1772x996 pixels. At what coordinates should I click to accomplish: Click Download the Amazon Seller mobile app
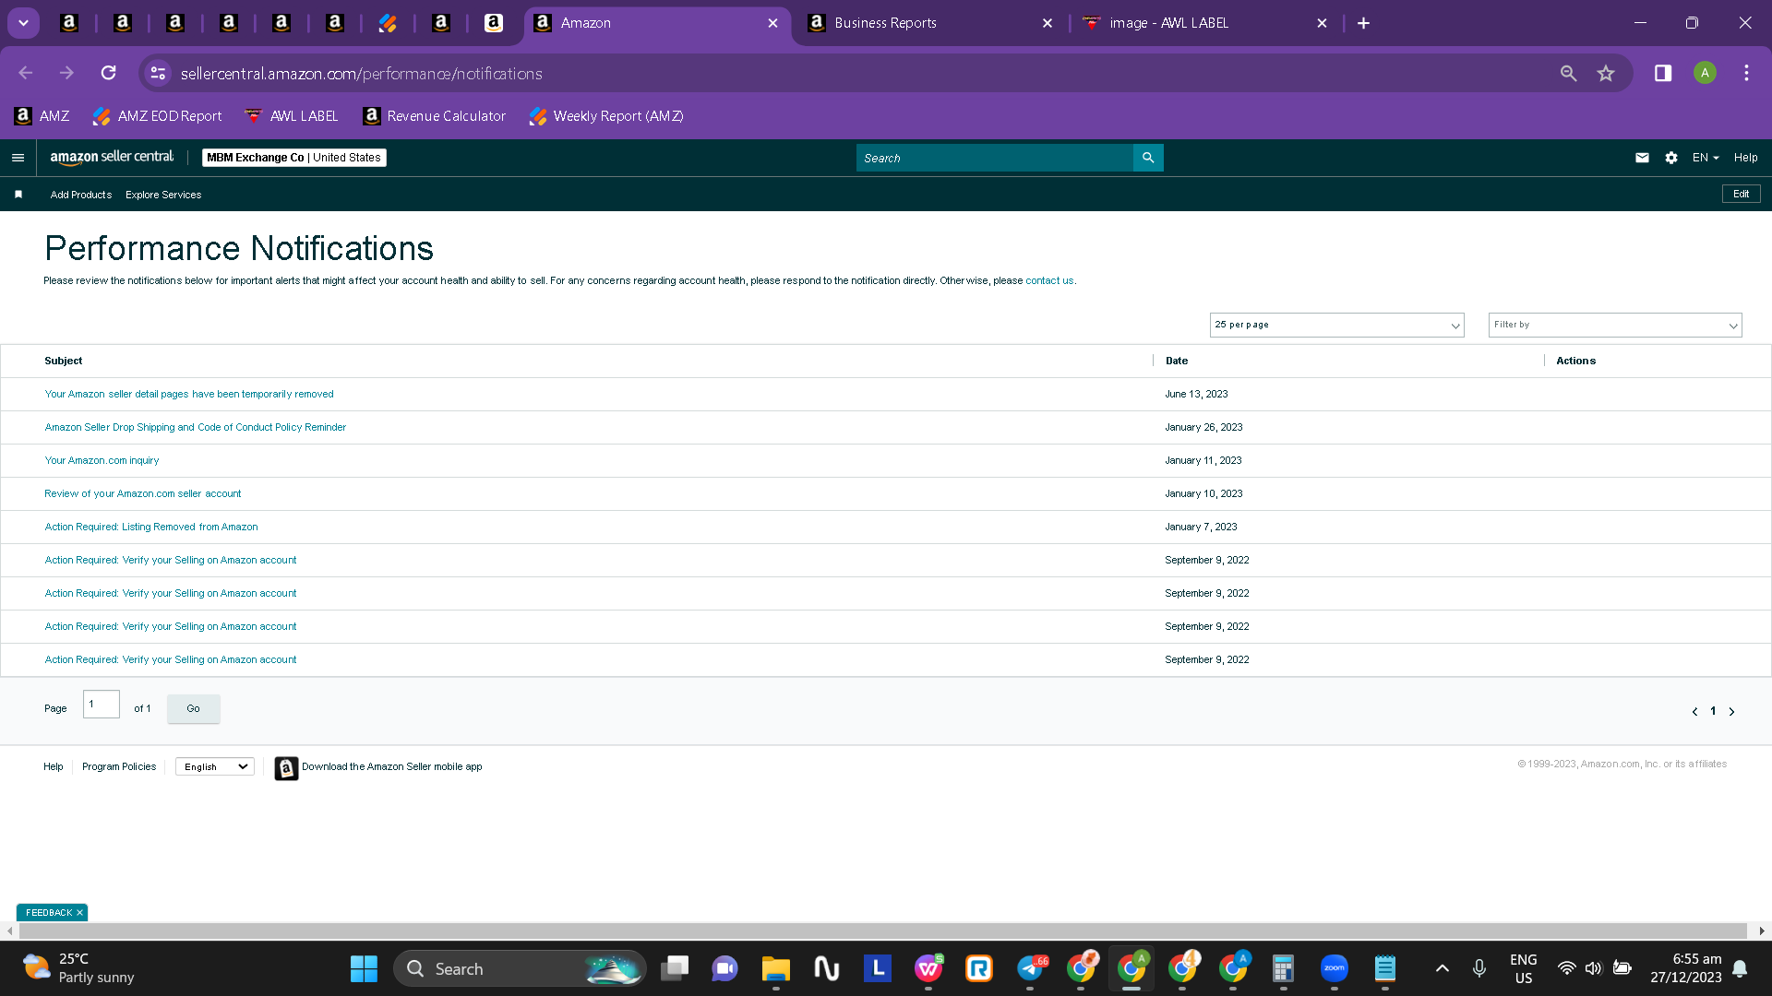(x=391, y=766)
